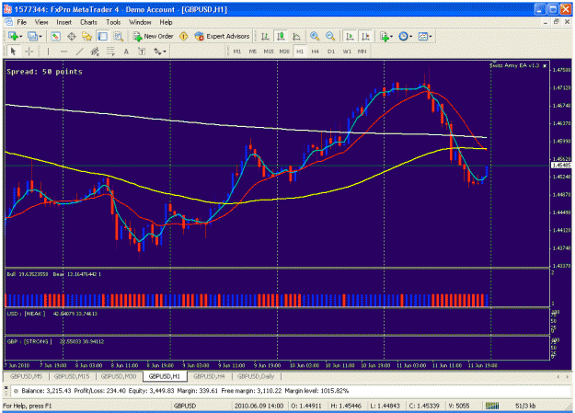Switch to M15 timeframe

(269, 52)
